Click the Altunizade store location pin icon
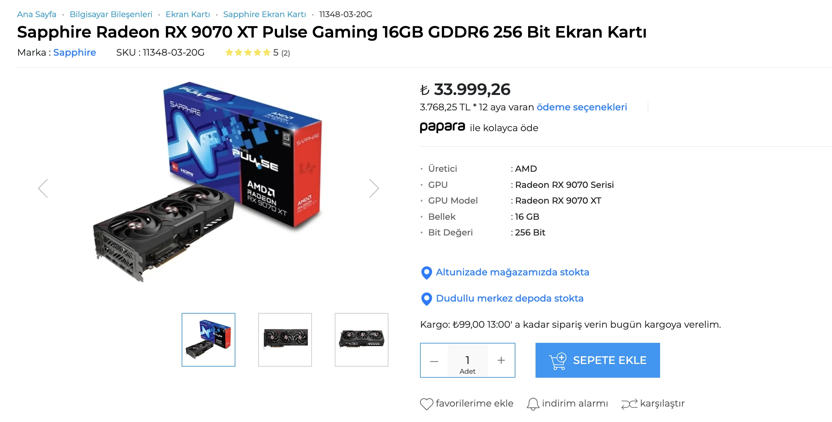This screenshot has width=832, height=422. [x=426, y=273]
